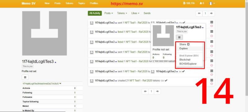
Task: Click the 'This is you' badge in the sidebar
Action: [28, 66]
